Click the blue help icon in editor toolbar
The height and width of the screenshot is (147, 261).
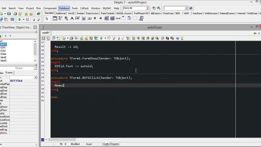[177, 38]
